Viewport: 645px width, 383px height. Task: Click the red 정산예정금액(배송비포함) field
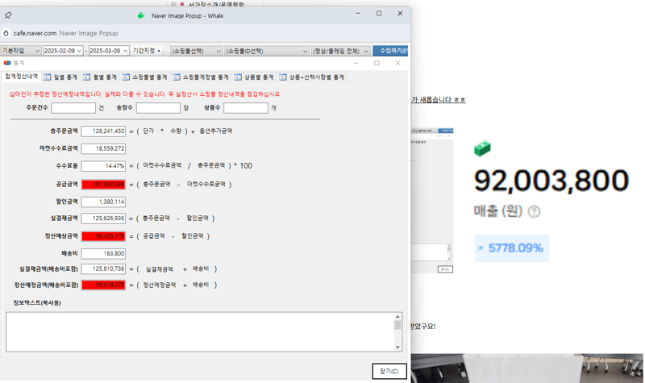[x=103, y=285]
